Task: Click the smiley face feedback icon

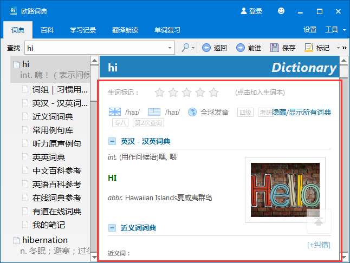Action: click(281, 11)
